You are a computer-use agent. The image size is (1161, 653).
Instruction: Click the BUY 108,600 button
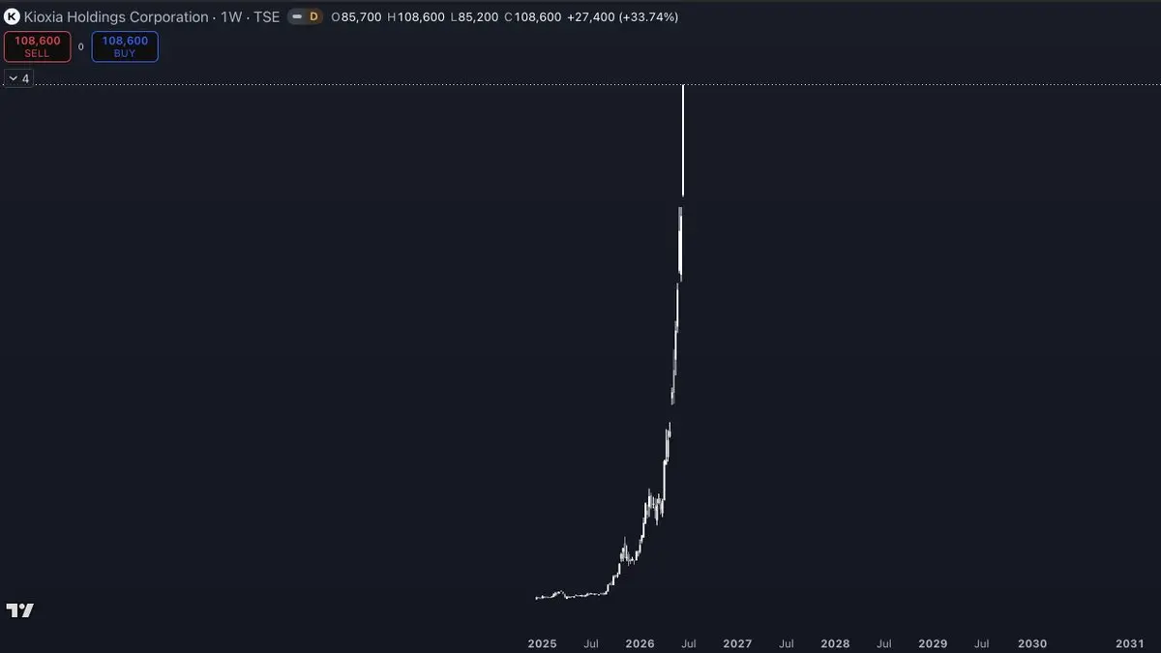pos(125,46)
